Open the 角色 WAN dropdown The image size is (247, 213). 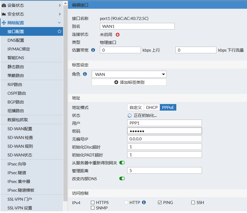point(129,74)
